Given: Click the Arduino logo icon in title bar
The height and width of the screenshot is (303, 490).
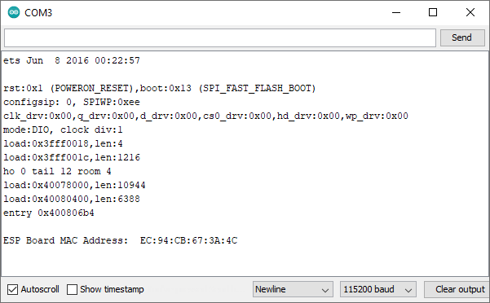Looking at the screenshot, I should pyautogui.click(x=14, y=12).
